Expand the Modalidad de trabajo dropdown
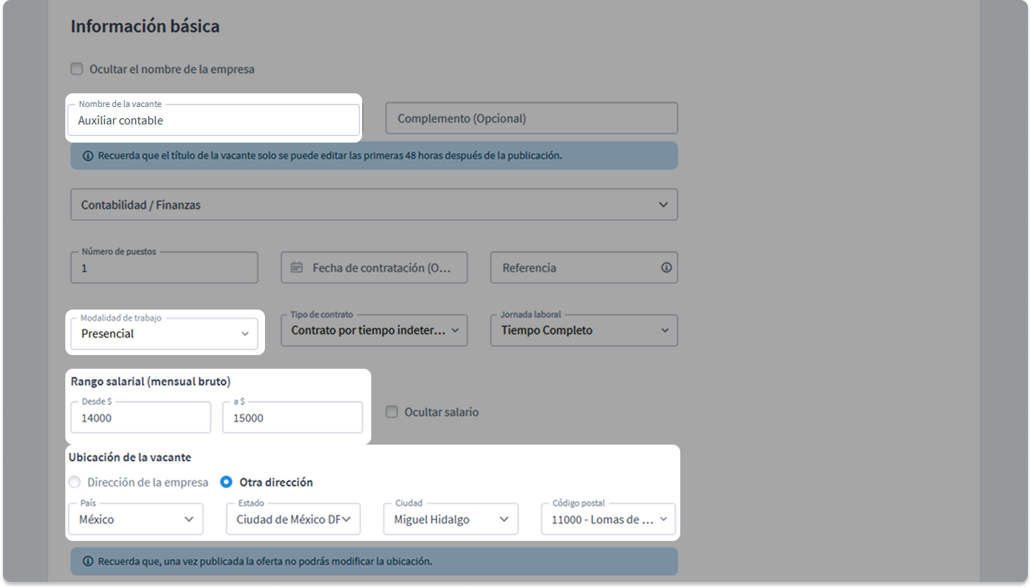This screenshot has width=1031, height=588. (164, 334)
